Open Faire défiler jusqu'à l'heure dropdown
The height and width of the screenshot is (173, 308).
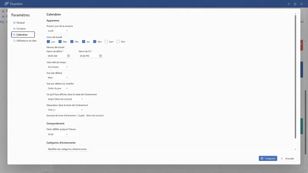click(58, 134)
